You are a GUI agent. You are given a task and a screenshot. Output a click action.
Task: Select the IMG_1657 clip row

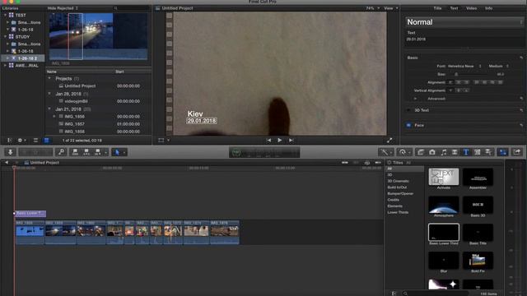(x=98, y=124)
